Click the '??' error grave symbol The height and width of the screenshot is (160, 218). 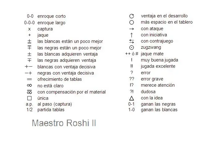pyautogui.click(x=132, y=79)
